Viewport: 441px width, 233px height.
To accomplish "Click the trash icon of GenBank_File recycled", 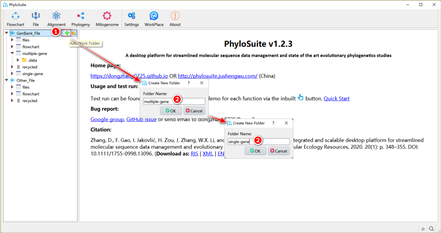I will [18, 67].
